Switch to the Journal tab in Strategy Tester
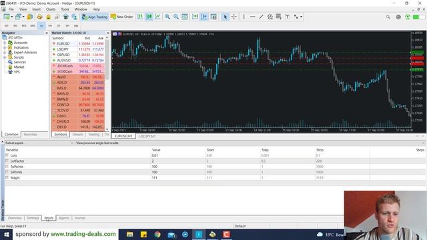Viewport: 427px width, 240px height. coord(80,218)
